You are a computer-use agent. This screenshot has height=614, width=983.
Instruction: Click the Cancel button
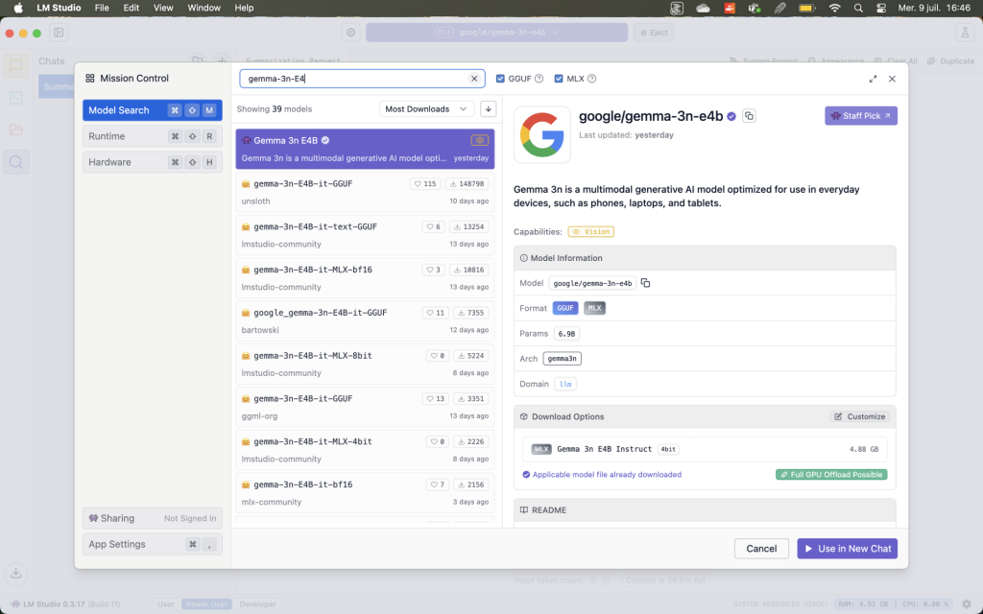(x=761, y=549)
